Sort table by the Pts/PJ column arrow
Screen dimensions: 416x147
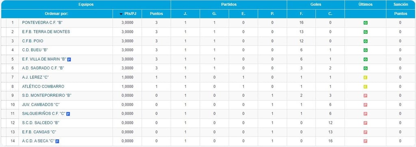121,14
